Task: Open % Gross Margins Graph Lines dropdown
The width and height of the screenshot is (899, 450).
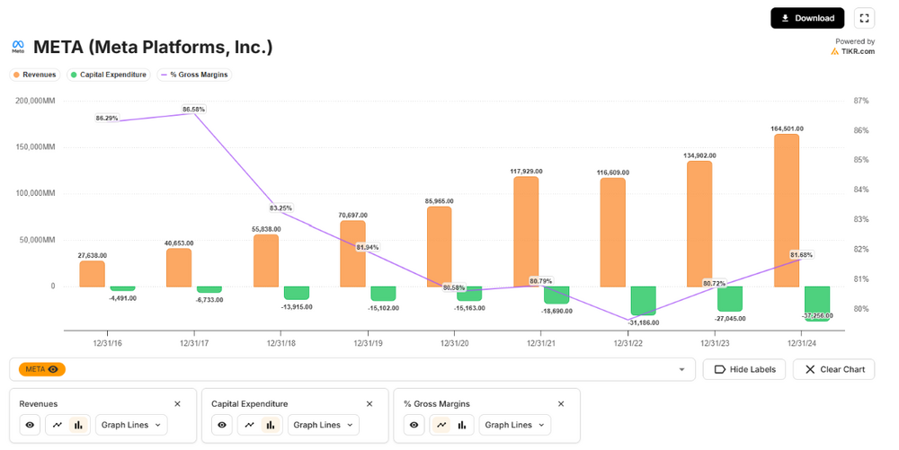Action: click(515, 425)
